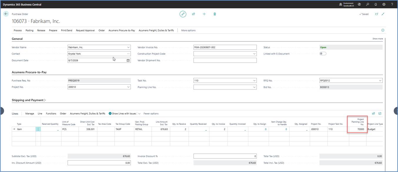The width and height of the screenshot is (398, 172).
Task: Click Inv. Discount Amount field
Action: (x=99, y=163)
